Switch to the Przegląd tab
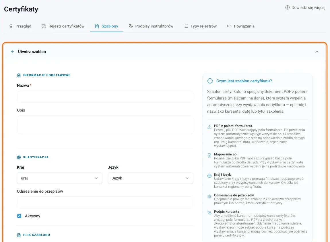 click(20, 26)
